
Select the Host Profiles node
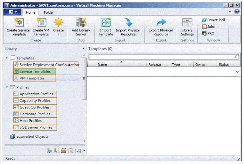click(x=35, y=121)
